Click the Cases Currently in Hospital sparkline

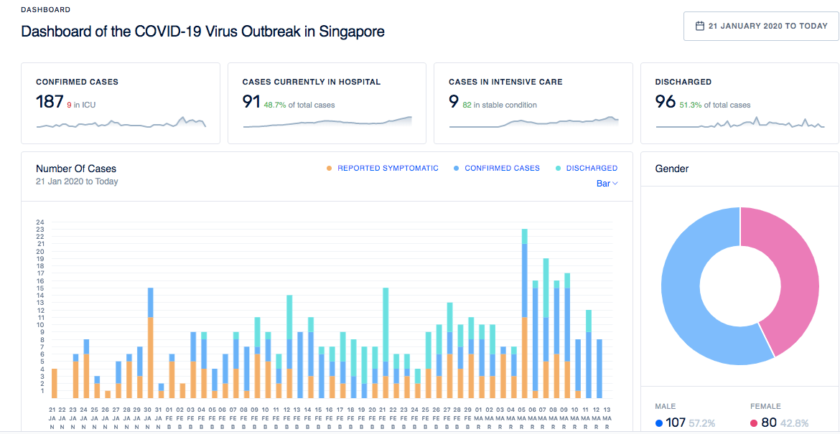click(327, 123)
